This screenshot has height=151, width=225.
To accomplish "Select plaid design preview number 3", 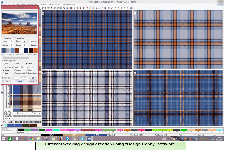I will 87,98.
